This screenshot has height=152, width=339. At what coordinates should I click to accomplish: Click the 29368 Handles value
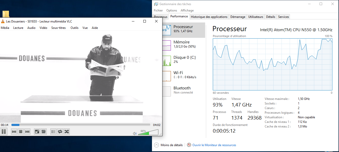coord(254,118)
